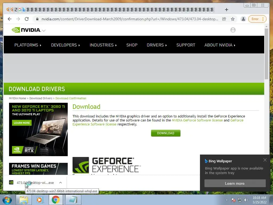Click LEARN MORE on the RTX laptop ad

coord(22,123)
